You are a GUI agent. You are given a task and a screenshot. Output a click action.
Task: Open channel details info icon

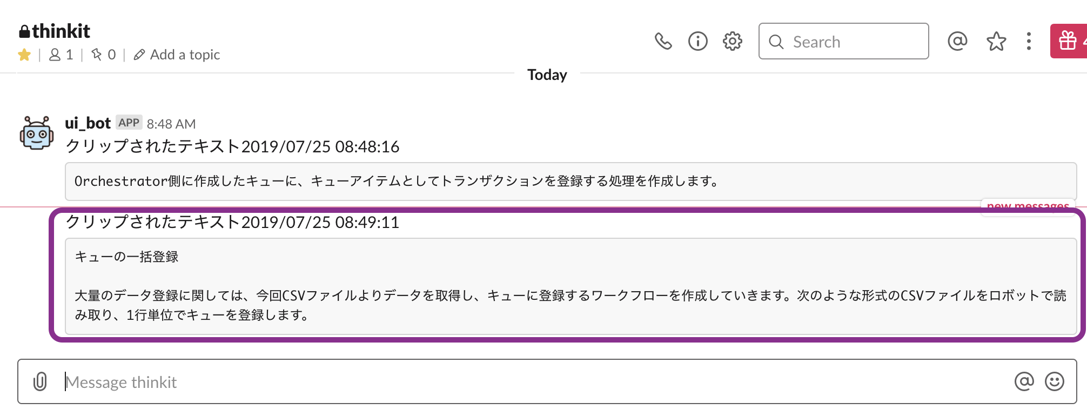pyautogui.click(x=697, y=41)
